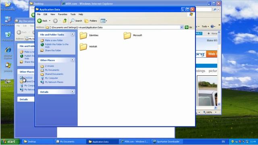Click the green Go button

188,27
